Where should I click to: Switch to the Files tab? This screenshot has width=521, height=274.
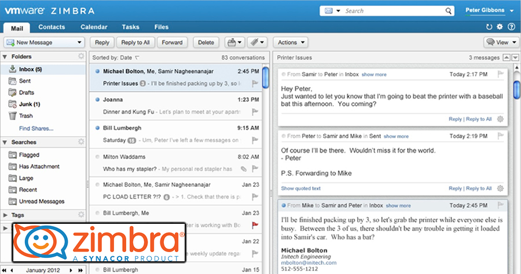(162, 27)
